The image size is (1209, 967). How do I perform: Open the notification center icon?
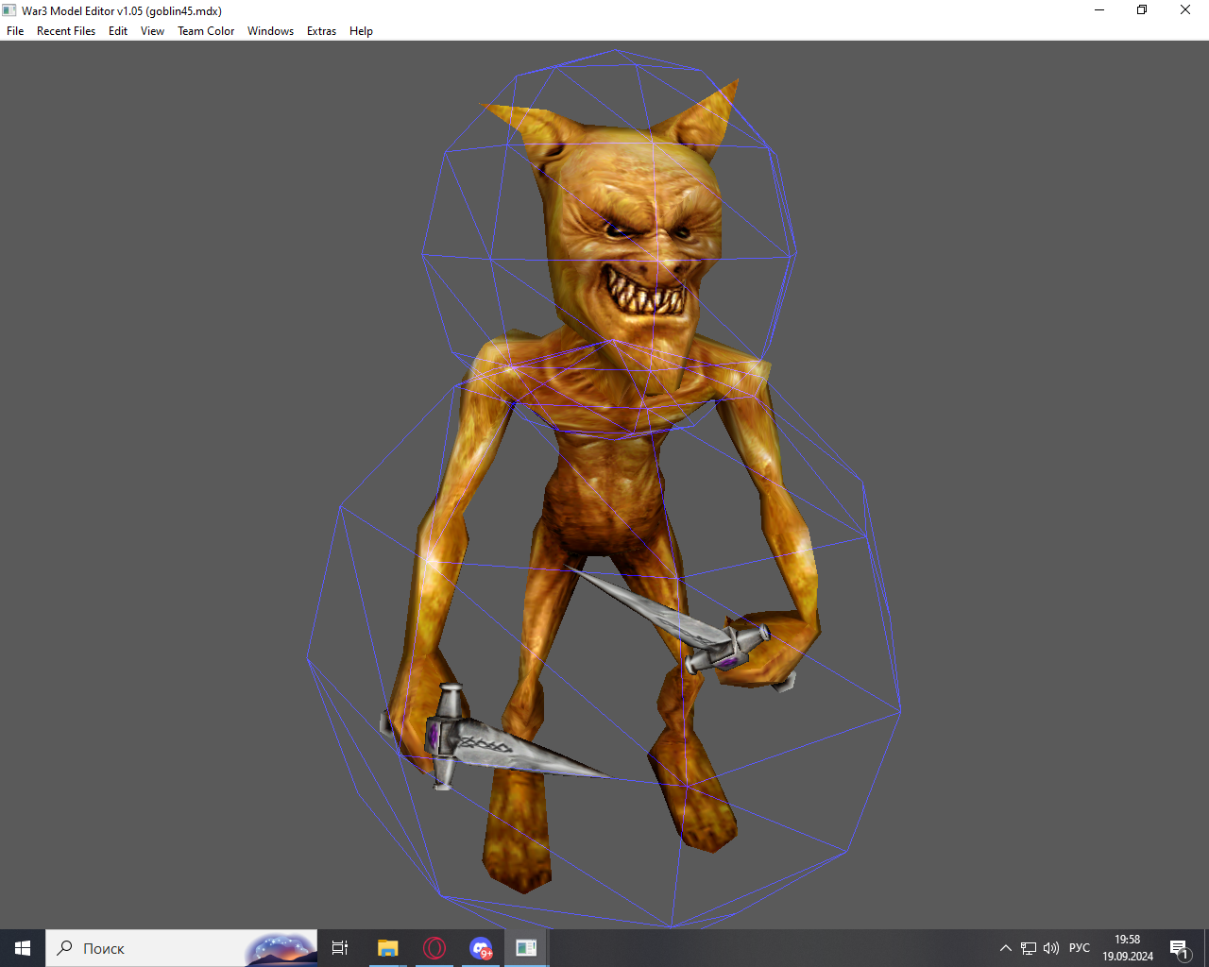tap(1179, 948)
